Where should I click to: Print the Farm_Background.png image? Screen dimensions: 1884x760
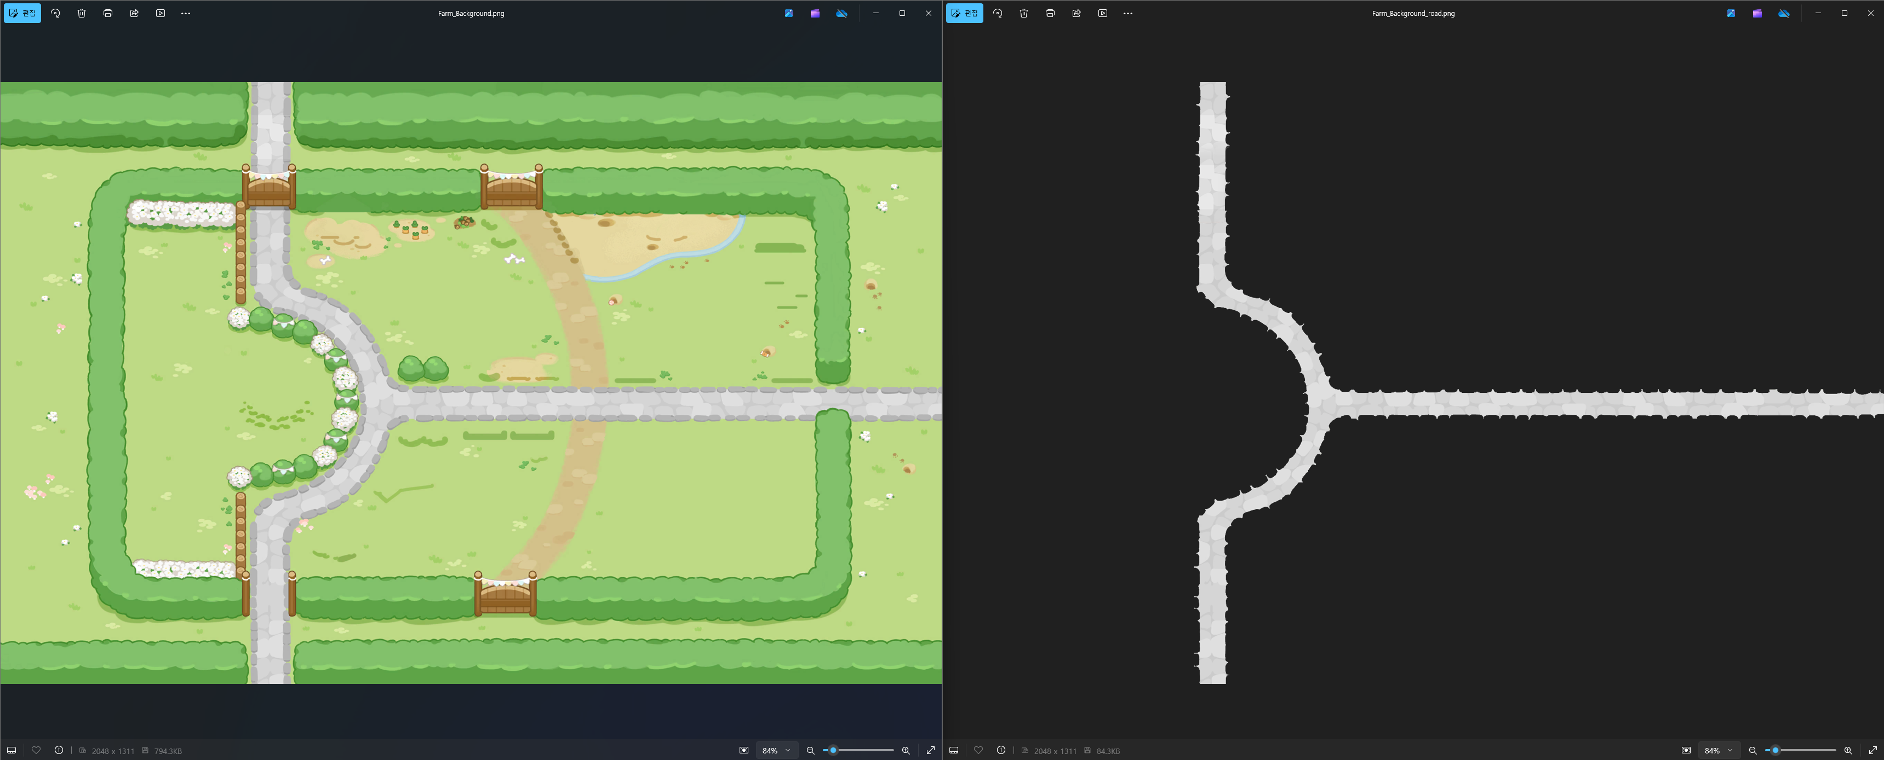point(108,13)
